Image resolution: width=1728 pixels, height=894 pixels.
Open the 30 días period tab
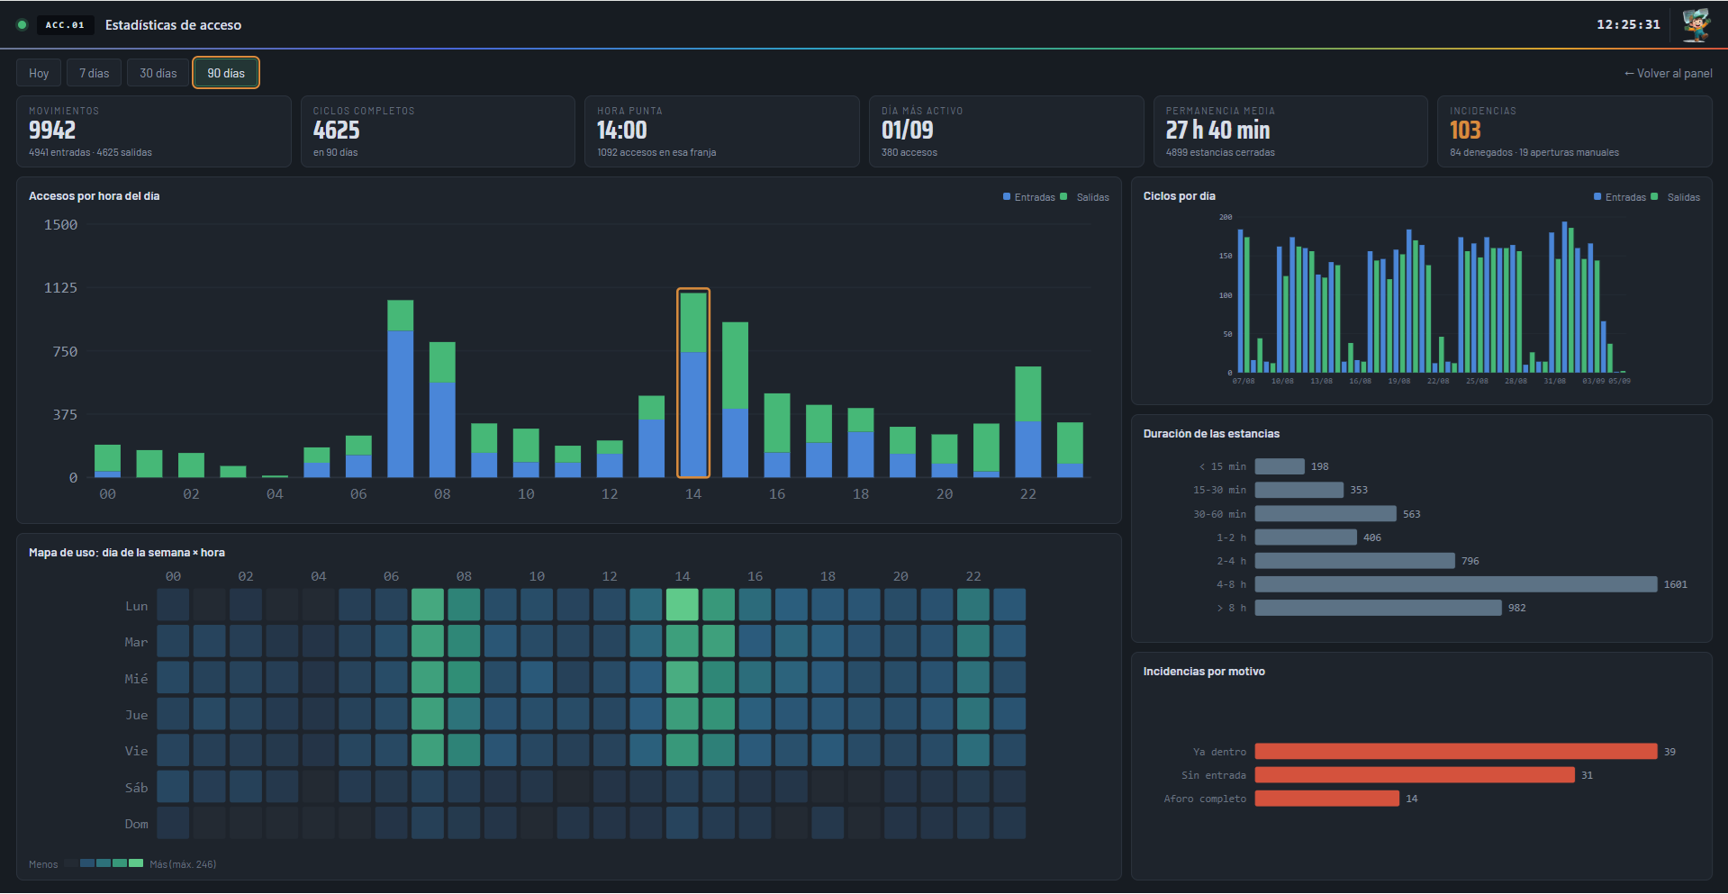coord(158,73)
